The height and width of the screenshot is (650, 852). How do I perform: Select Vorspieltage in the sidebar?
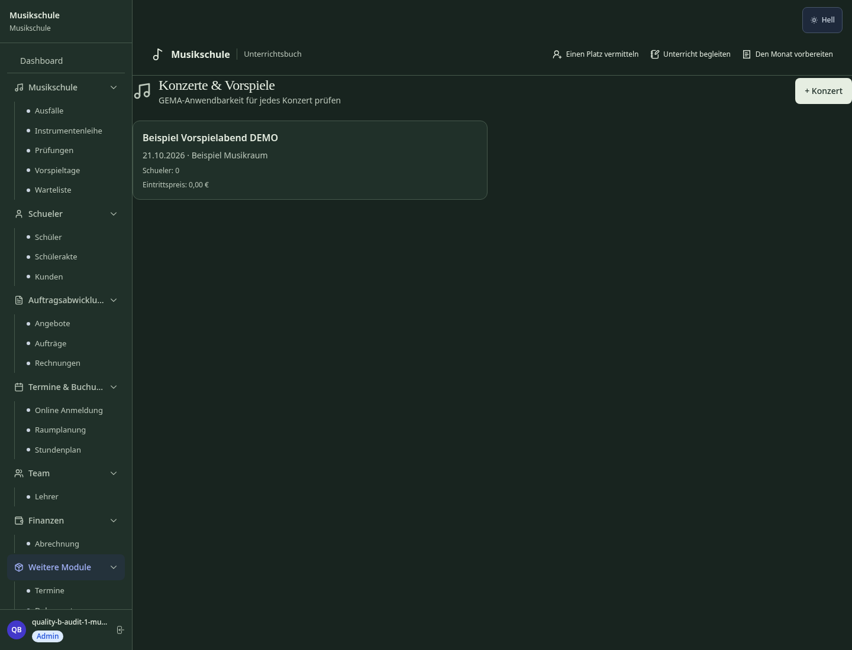click(57, 171)
